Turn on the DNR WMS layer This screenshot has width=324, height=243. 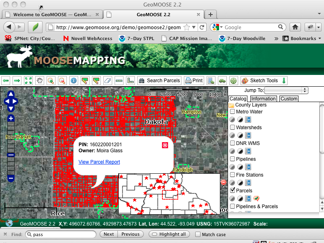(232, 143)
